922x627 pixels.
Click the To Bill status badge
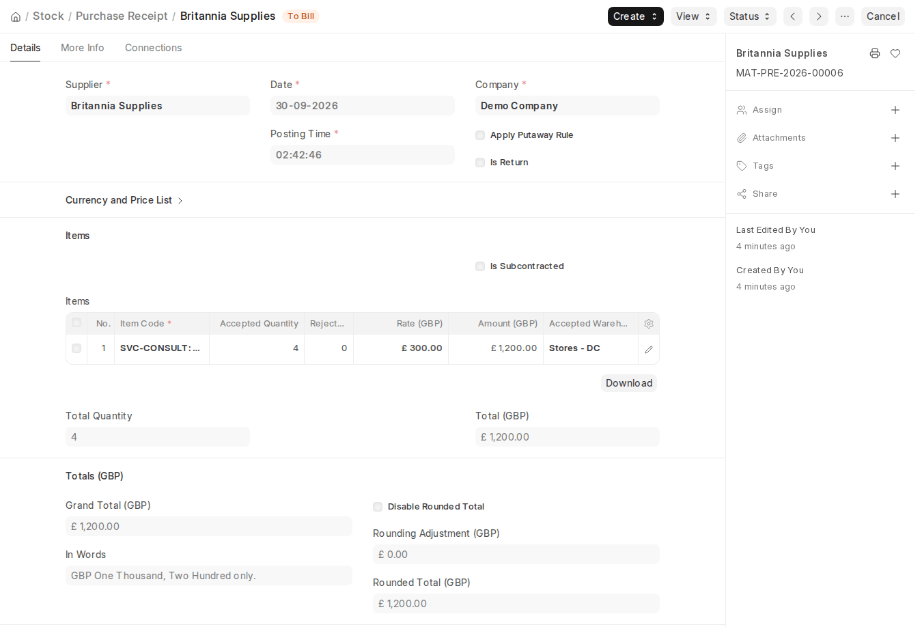[x=301, y=16]
